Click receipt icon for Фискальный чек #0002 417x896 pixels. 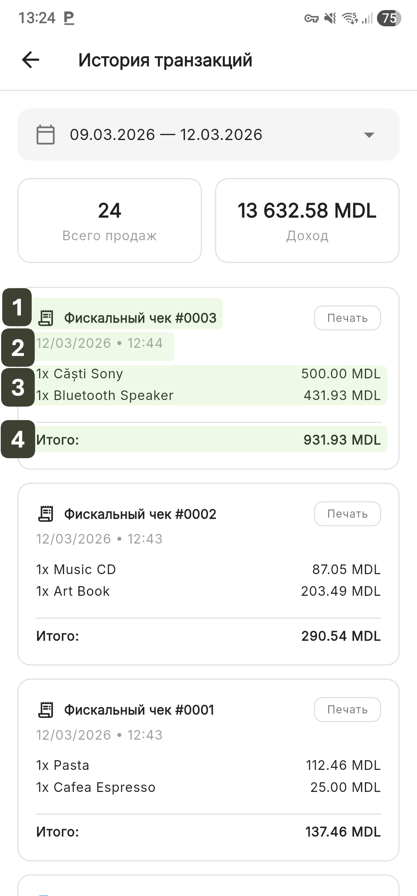pos(46,514)
